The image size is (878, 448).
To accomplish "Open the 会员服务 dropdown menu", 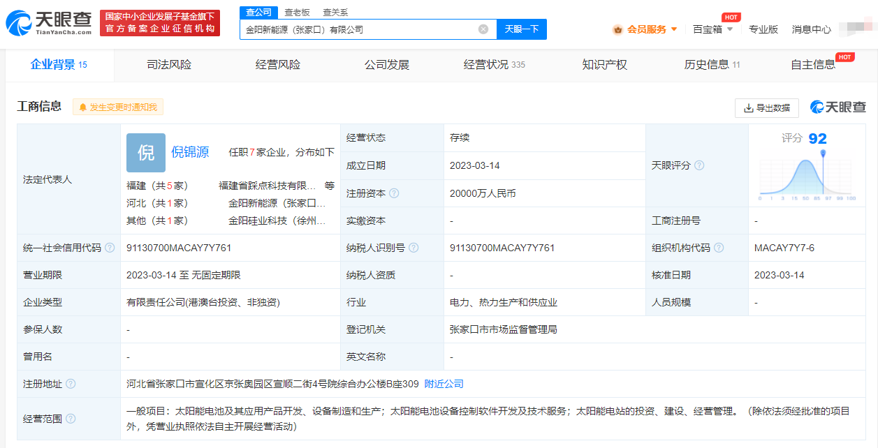I will click(645, 29).
